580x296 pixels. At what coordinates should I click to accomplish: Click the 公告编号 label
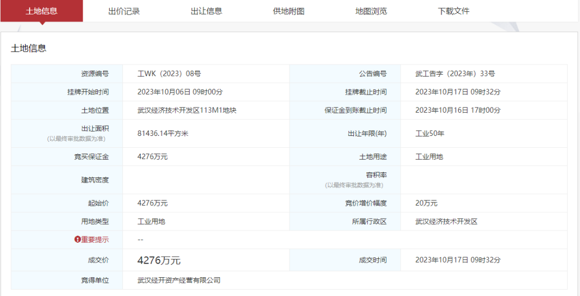point(373,74)
